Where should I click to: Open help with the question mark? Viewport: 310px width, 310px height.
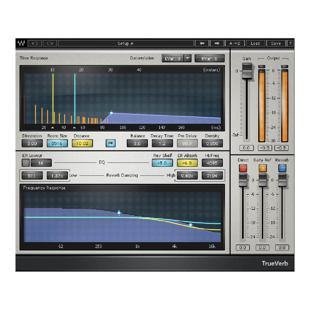click(x=290, y=43)
